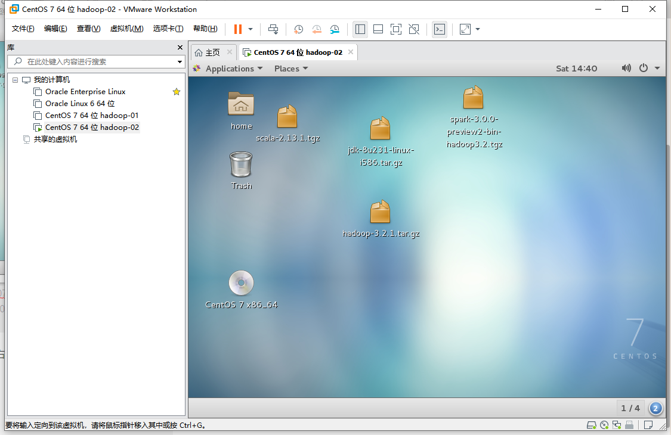Screen dimensions: 671x435
Task: Click the 1 / 4 workspace switcher
Action: click(x=630, y=408)
